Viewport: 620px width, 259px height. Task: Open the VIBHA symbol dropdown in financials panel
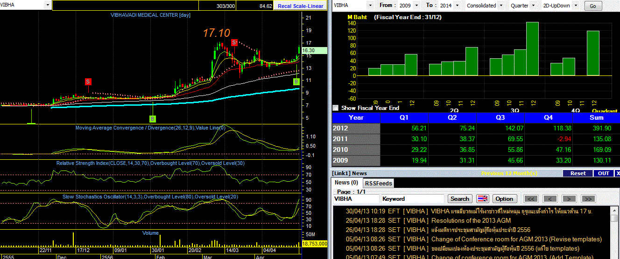pos(370,6)
